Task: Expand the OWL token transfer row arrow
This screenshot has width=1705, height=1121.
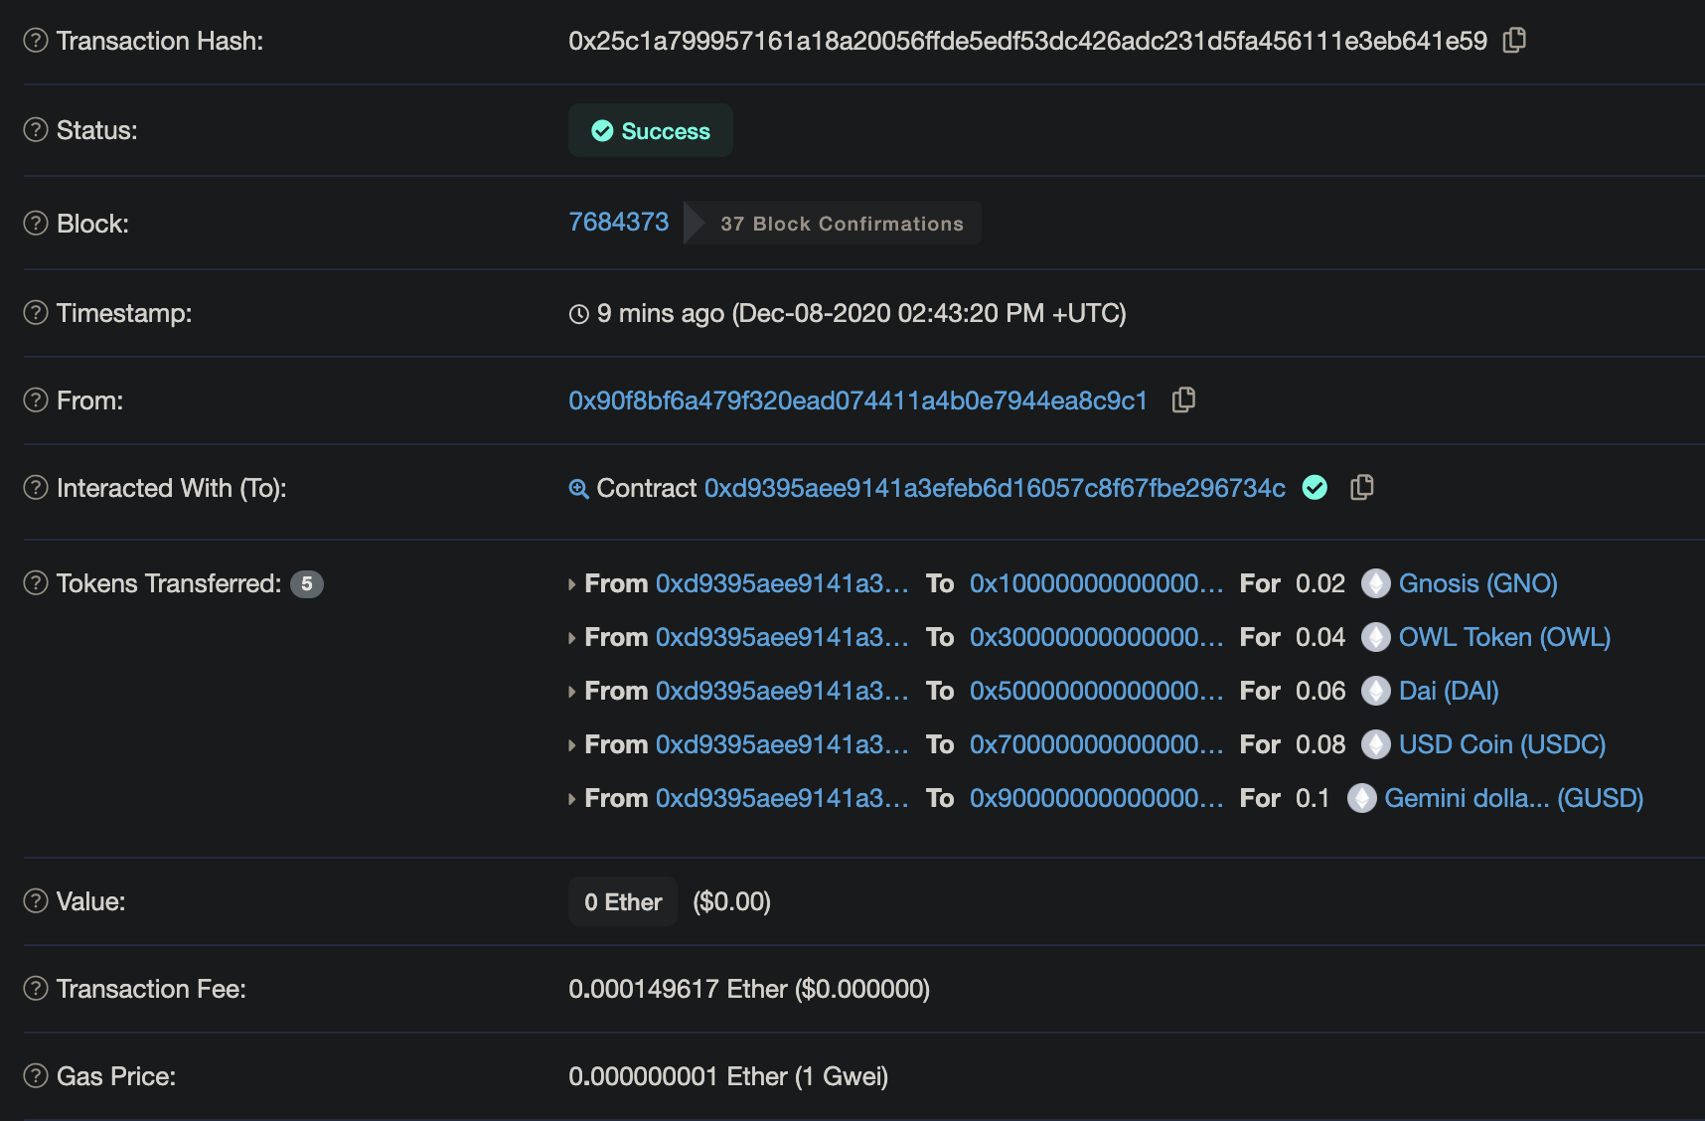Action: 572,638
